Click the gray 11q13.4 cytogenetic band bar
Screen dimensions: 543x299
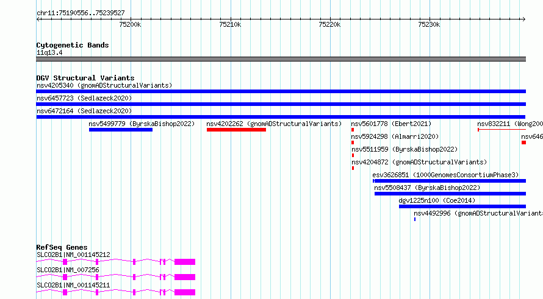tap(281, 59)
